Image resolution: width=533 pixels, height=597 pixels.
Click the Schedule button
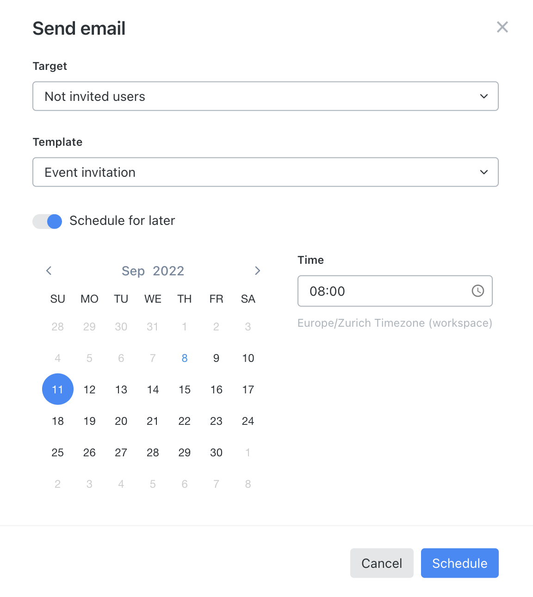click(459, 563)
